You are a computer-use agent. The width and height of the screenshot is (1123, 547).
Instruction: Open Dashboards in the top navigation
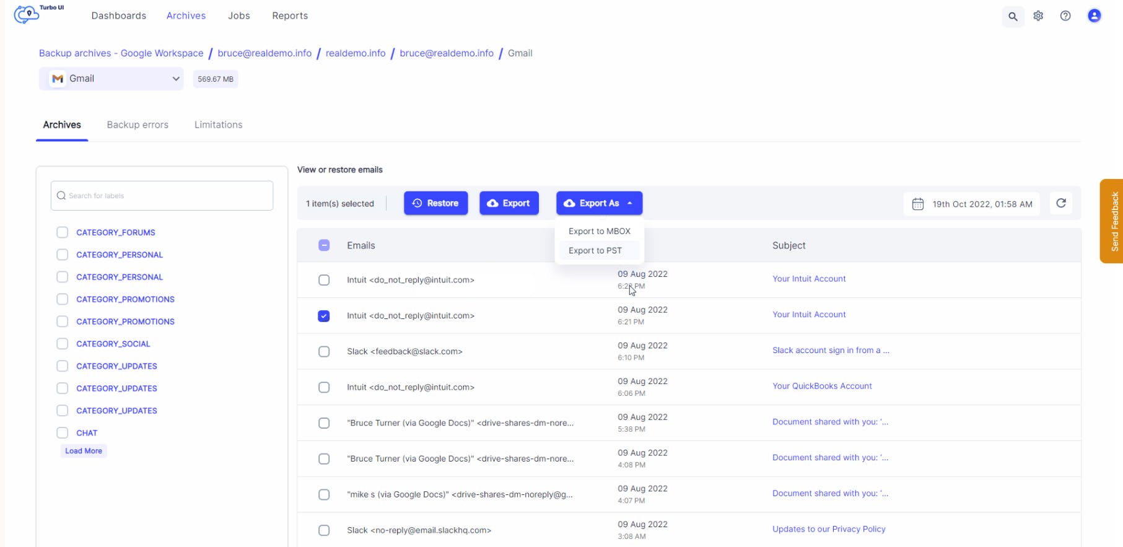119,15
